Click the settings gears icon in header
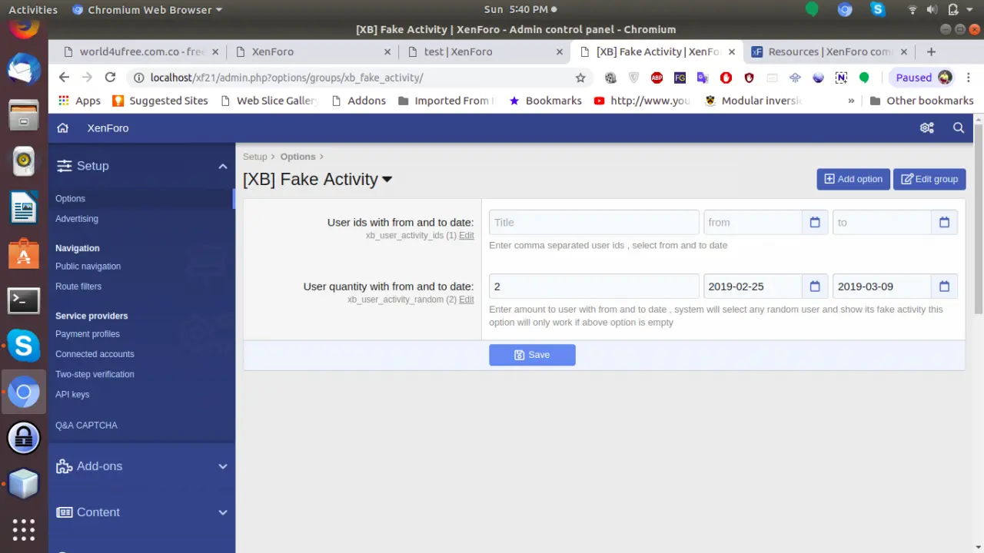The width and height of the screenshot is (984, 553). click(926, 128)
